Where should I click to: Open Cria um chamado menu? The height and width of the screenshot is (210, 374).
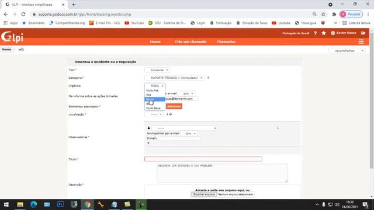tap(191, 41)
